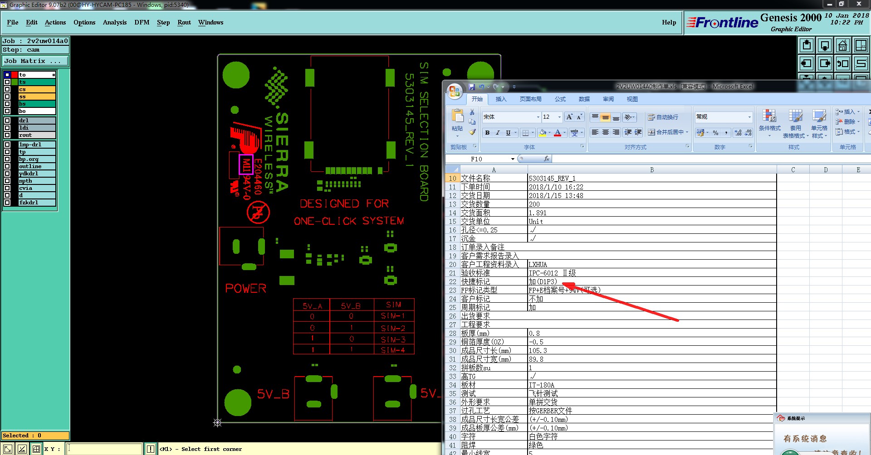Click the XY grid window icon
The image size is (871, 455).
(x=861, y=45)
